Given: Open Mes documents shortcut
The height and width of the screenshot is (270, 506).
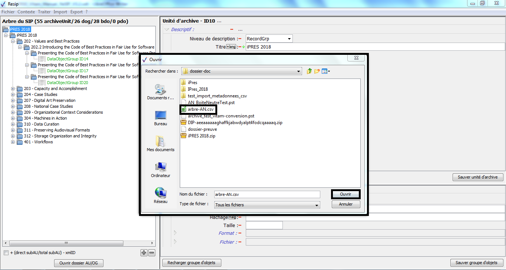Looking at the screenshot, I should point(161,144).
